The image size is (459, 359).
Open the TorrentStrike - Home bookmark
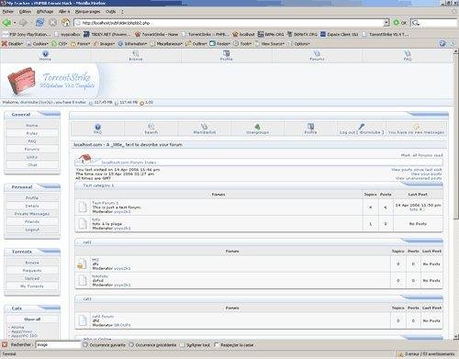tap(156, 34)
